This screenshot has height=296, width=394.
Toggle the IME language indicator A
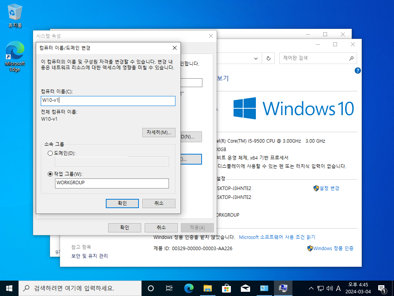click(338, 288)
